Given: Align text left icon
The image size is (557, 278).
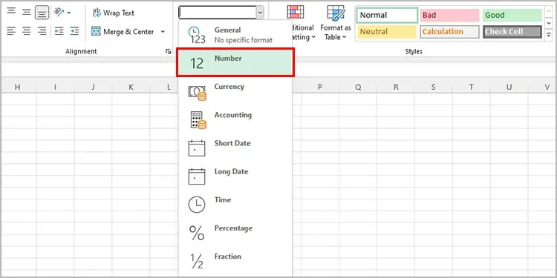Looking at the screenshot, I should [x=11, y=32].
